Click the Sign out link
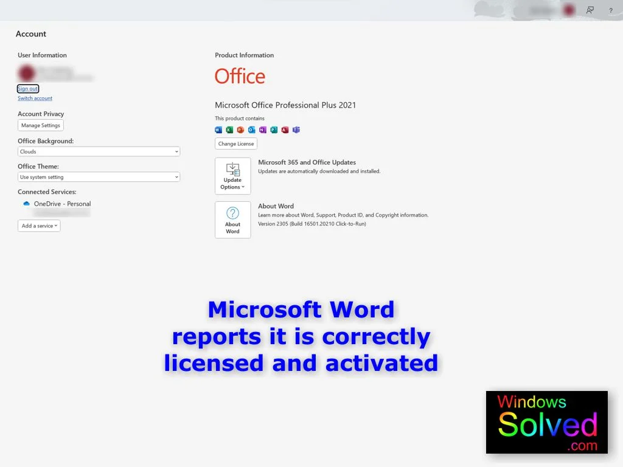623x467 pixels. pyautogui.click(x=28, y=89)
